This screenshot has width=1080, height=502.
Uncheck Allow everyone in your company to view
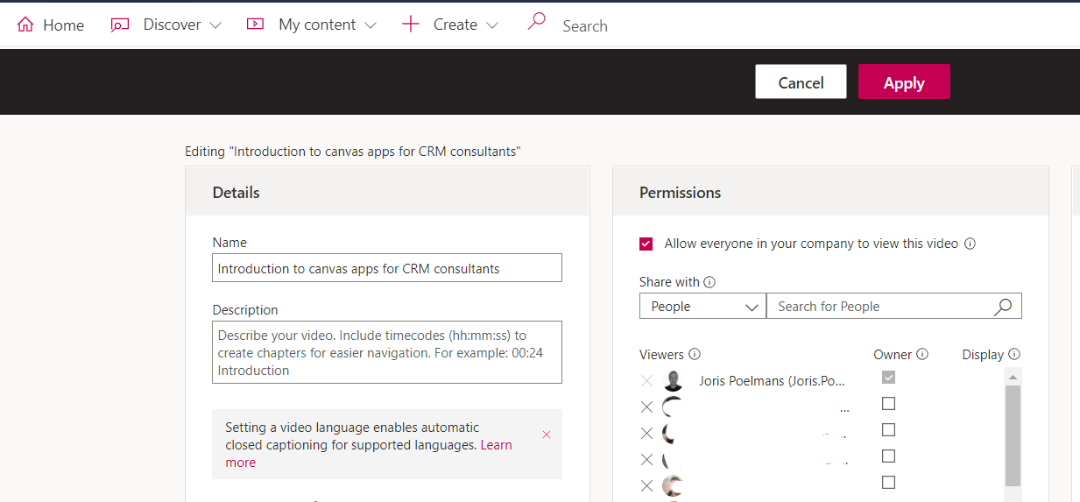pyautogui.click(x=646, y=244)
